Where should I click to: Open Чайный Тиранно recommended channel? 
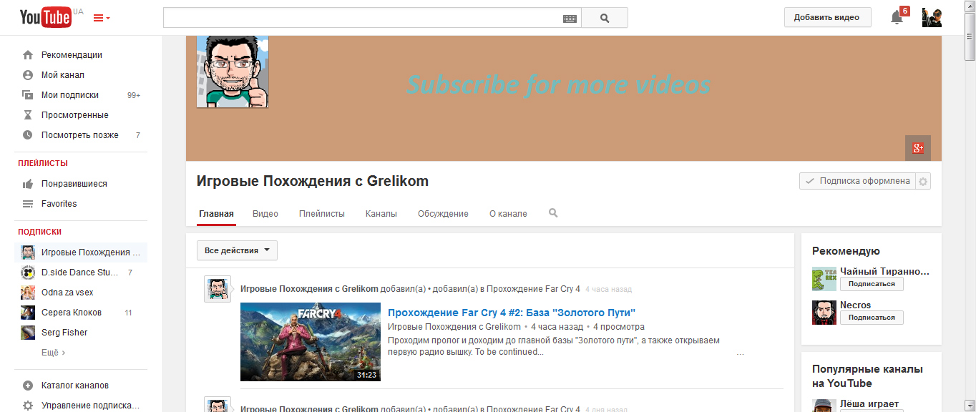tap(885, 272)
